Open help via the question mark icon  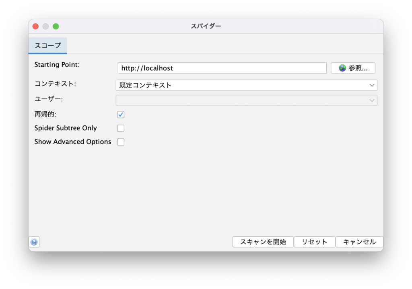(x=34, y=242)
